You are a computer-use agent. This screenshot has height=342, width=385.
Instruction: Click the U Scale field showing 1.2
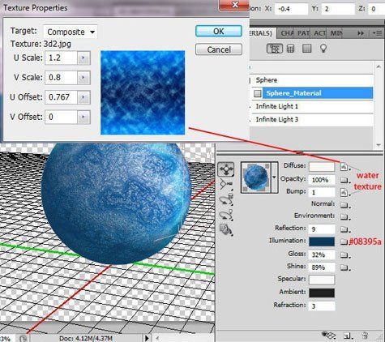pos(62,58)
